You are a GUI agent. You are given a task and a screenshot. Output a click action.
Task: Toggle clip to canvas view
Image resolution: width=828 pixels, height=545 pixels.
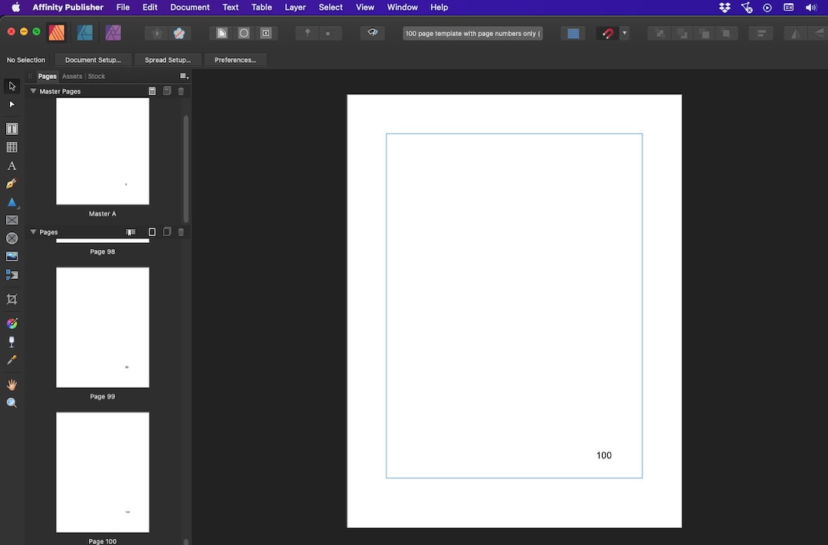pyautogui.click(x=221, y=33)
